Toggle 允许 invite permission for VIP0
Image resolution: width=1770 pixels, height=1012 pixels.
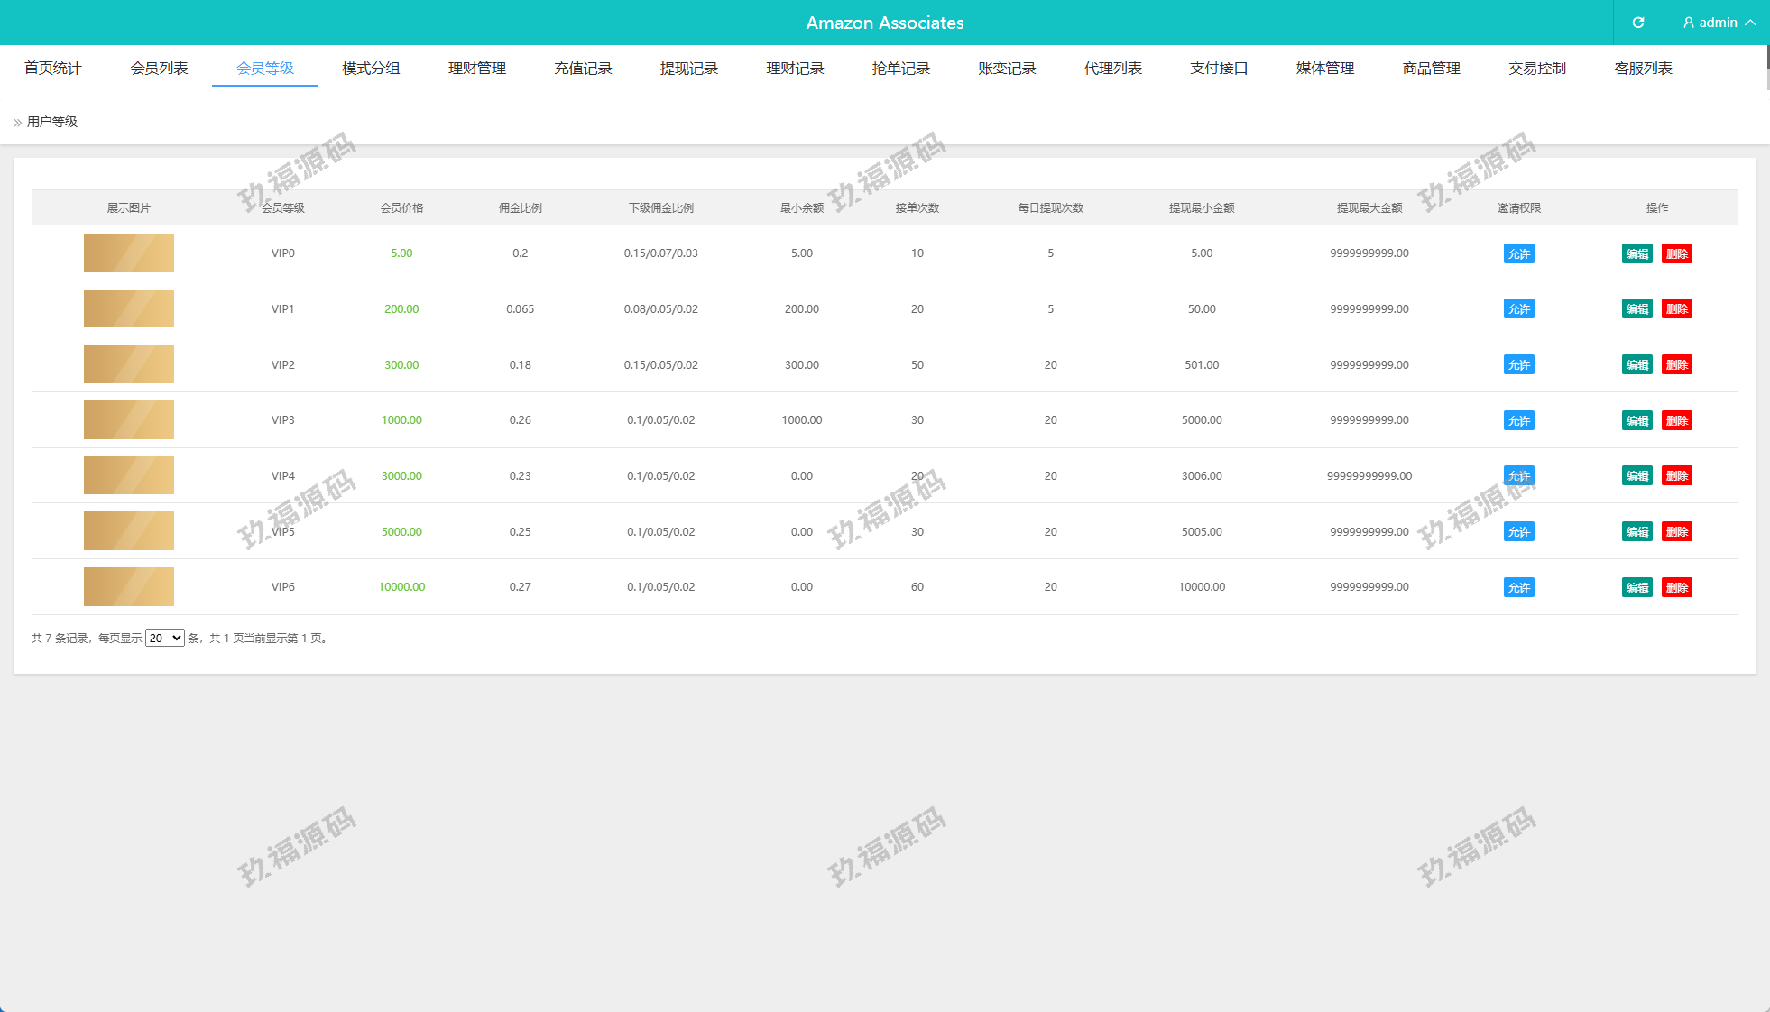point(1518,253)
